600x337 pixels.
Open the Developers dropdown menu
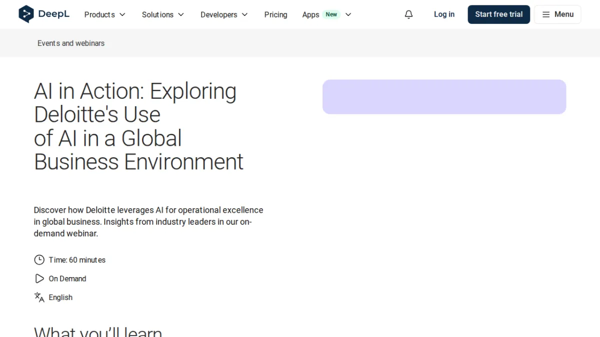(224, 14)
